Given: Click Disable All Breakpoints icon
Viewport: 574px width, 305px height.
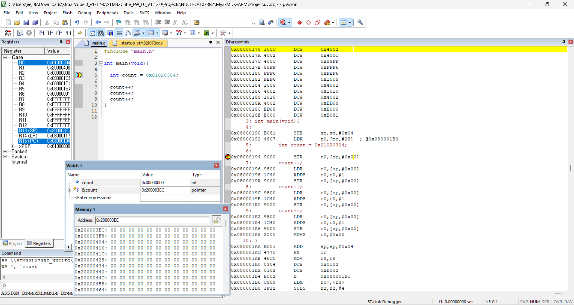Looking at the screenshot, I should (318, 22).
